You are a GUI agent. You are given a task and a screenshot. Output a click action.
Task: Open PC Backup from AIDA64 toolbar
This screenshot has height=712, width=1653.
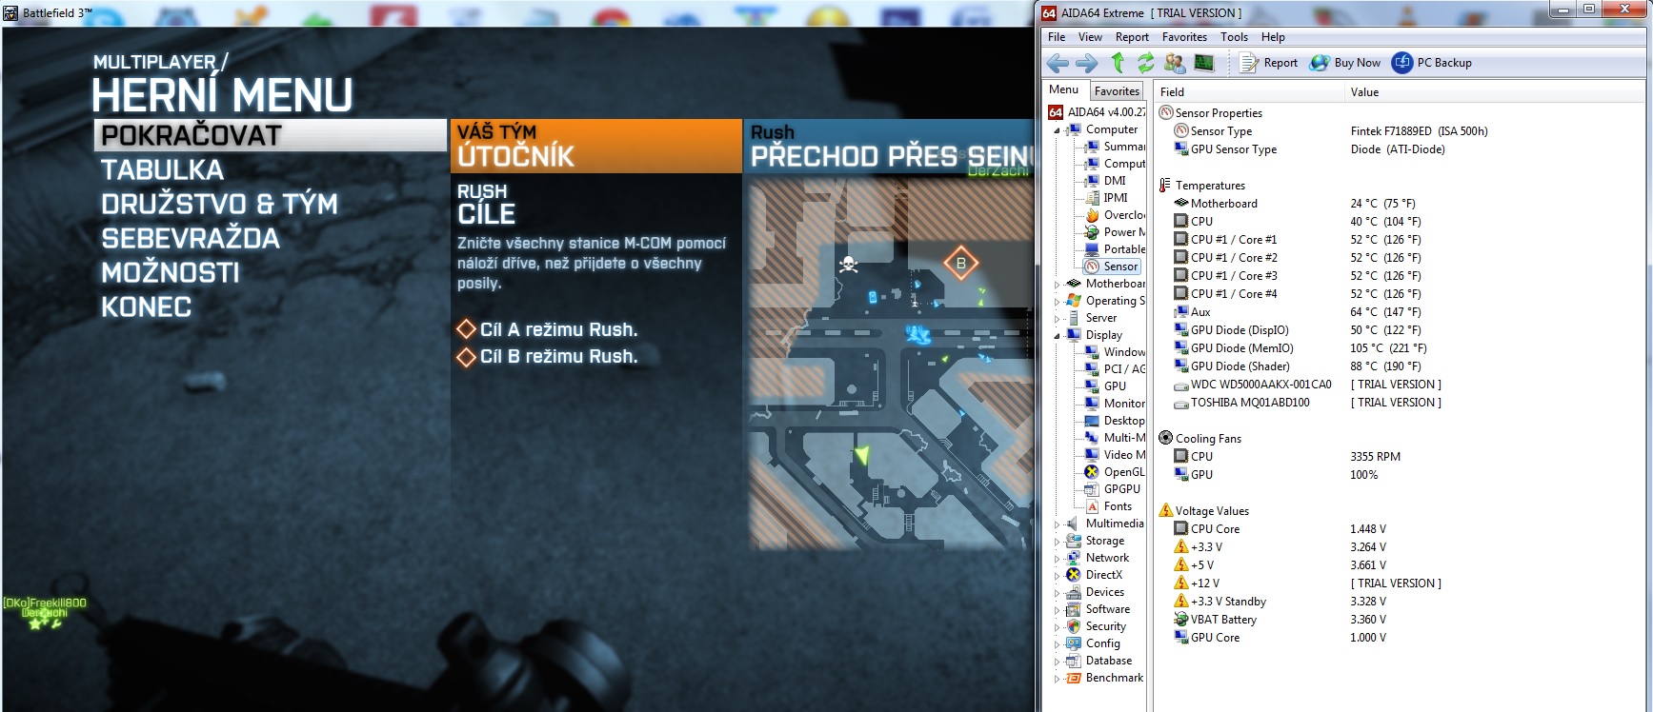(1432, 63)
